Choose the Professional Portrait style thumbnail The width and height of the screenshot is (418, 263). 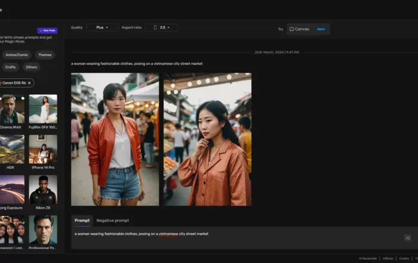pos(43,230)
